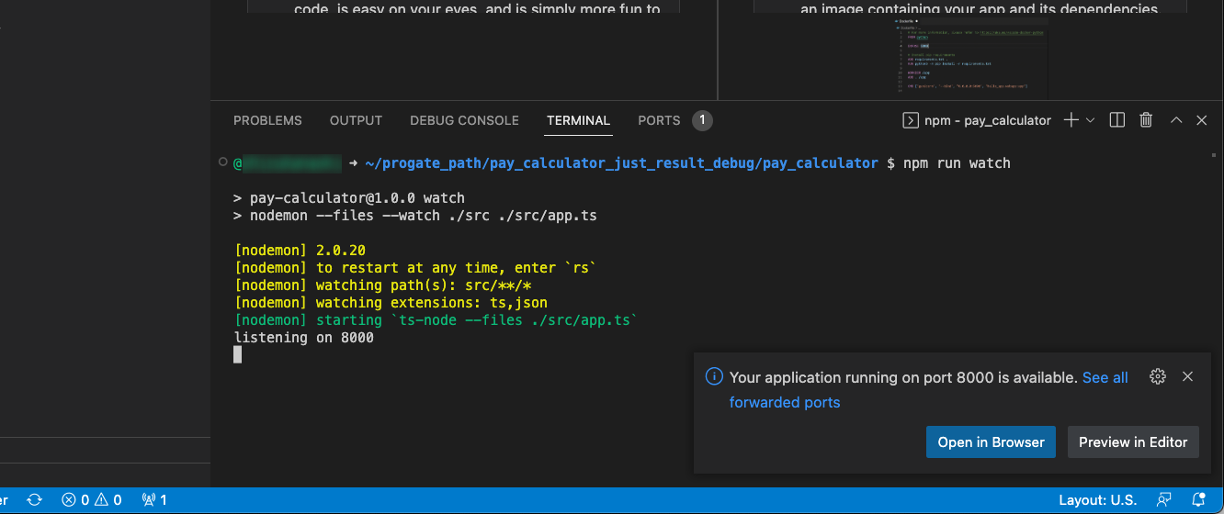Click 'watching extensions: ts,json' line

click(x=391, y=303)
